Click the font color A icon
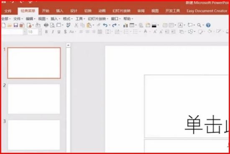 [146, 31]
